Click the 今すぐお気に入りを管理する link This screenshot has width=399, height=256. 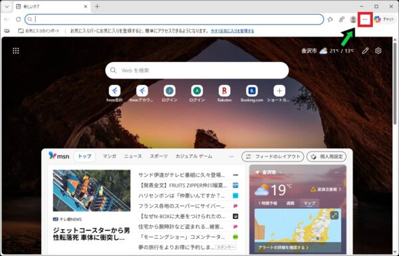[232, 31]
